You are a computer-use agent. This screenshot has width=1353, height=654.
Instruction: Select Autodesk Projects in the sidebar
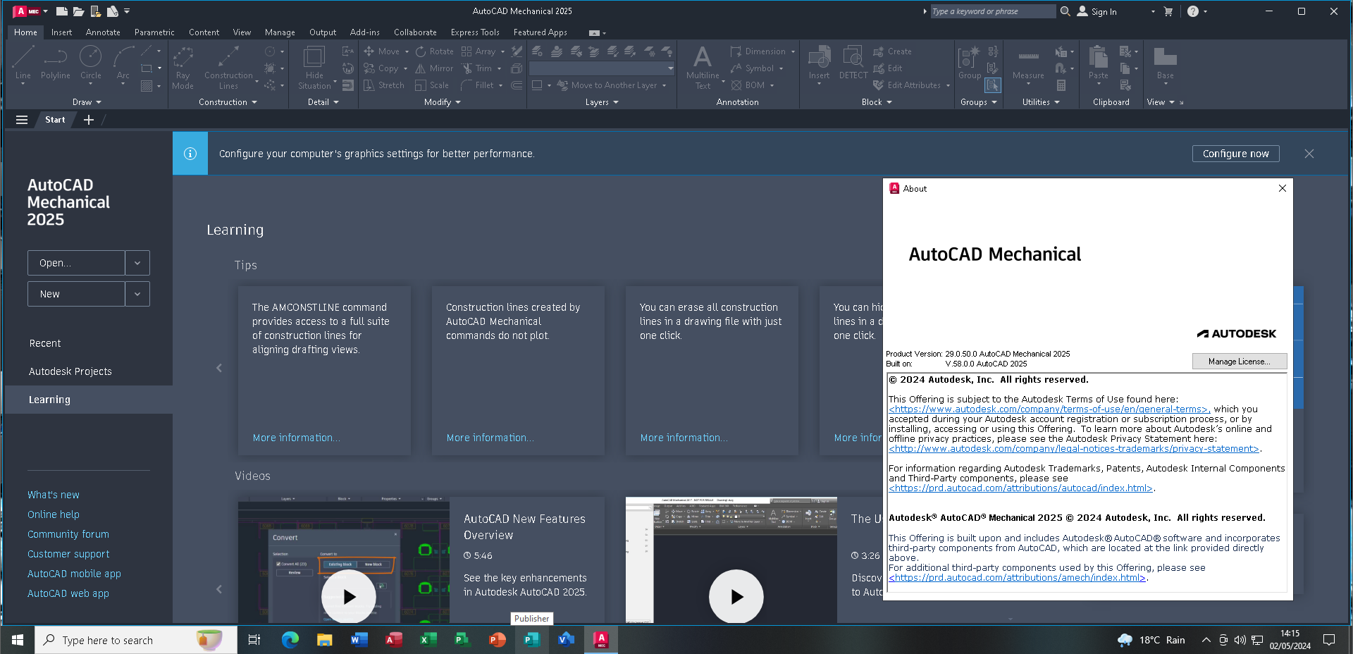[70, 371]
